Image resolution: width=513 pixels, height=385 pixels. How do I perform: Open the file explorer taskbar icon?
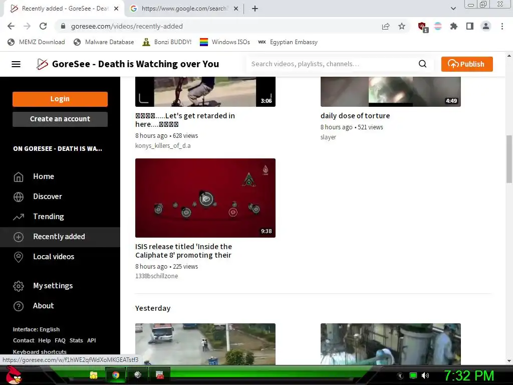(94, 375)
